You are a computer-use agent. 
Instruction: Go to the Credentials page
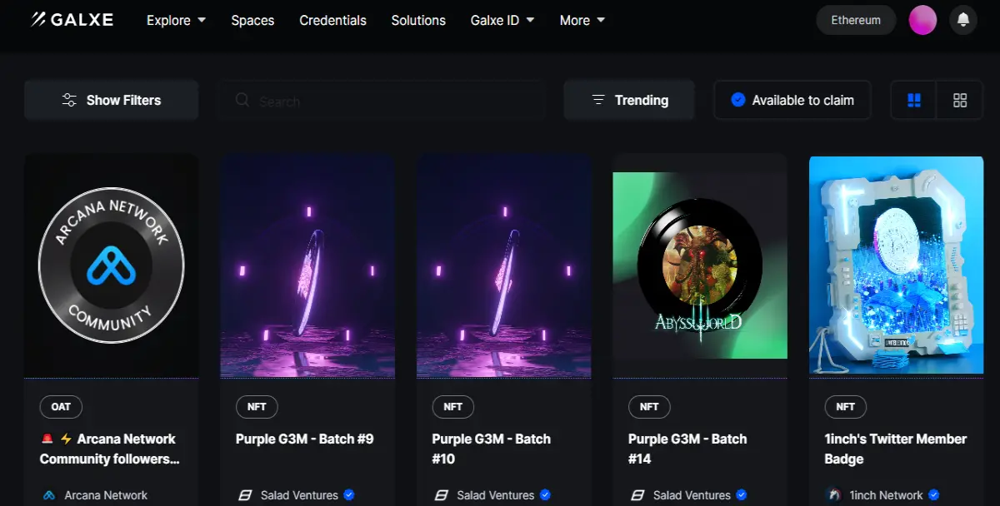click(332, 20)
